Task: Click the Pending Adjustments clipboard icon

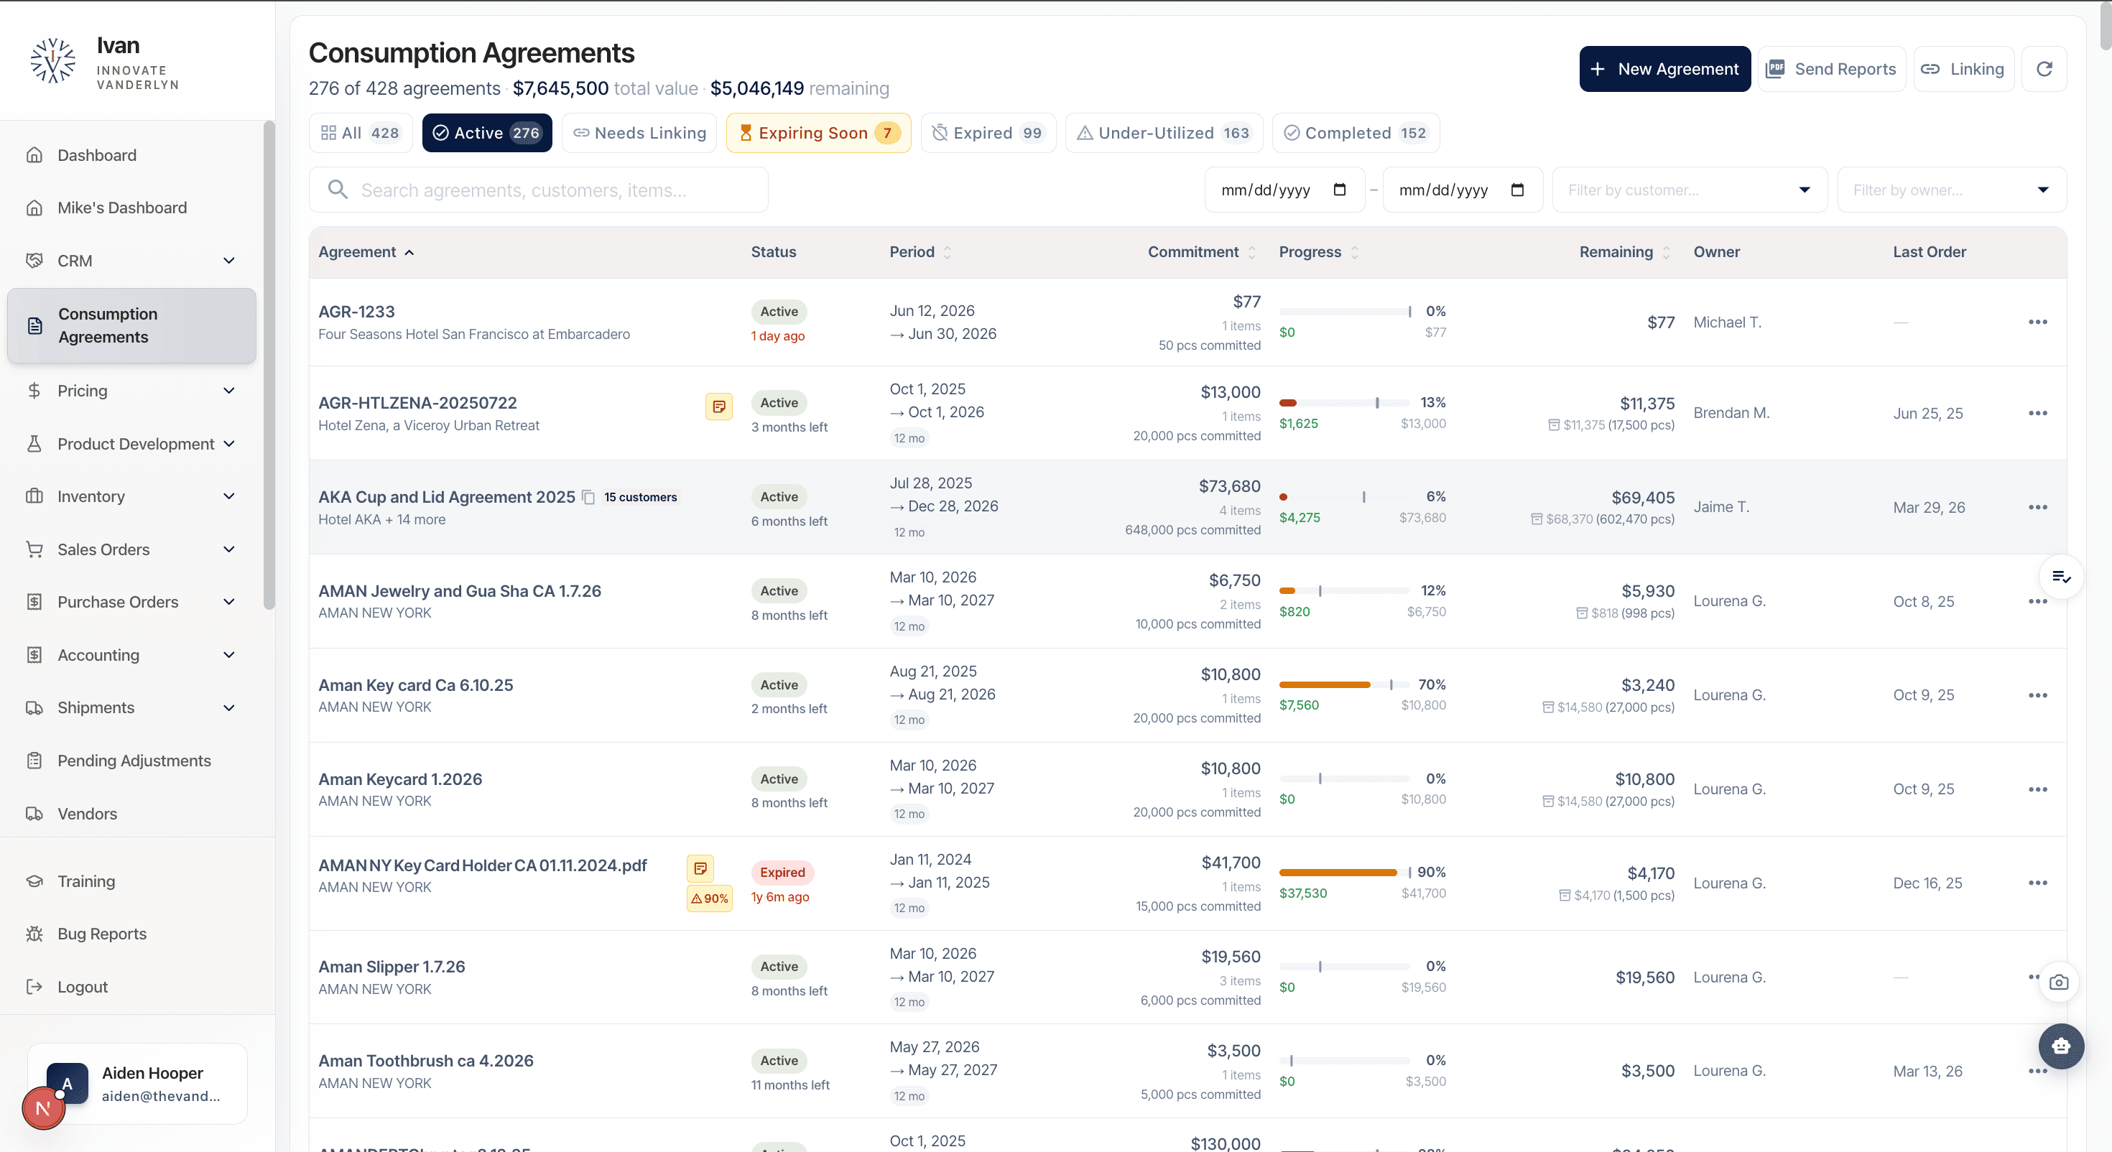Action: click(x=34, y=760)
